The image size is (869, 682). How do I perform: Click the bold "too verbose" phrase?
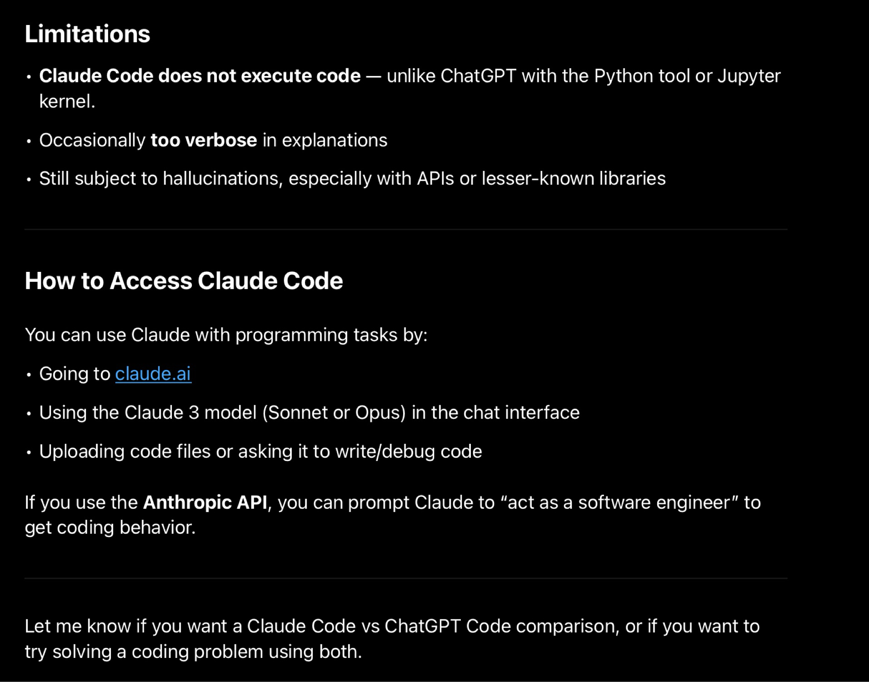point(204,140)
